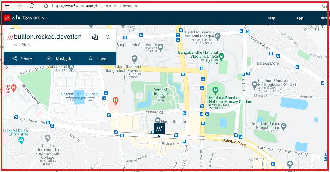330x172 pixels.
Task: Click the Zahir Raihan Rd label
Action: [x=32, y=121]
